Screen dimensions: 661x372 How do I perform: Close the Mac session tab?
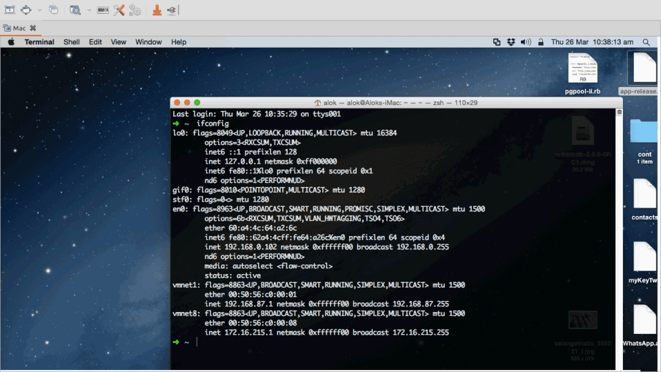[33, 28]
